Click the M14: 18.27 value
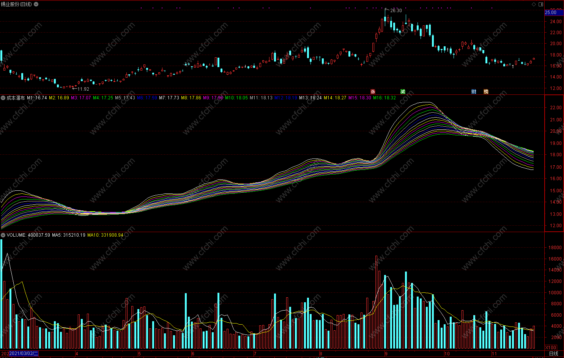 (x=335, y=98)
